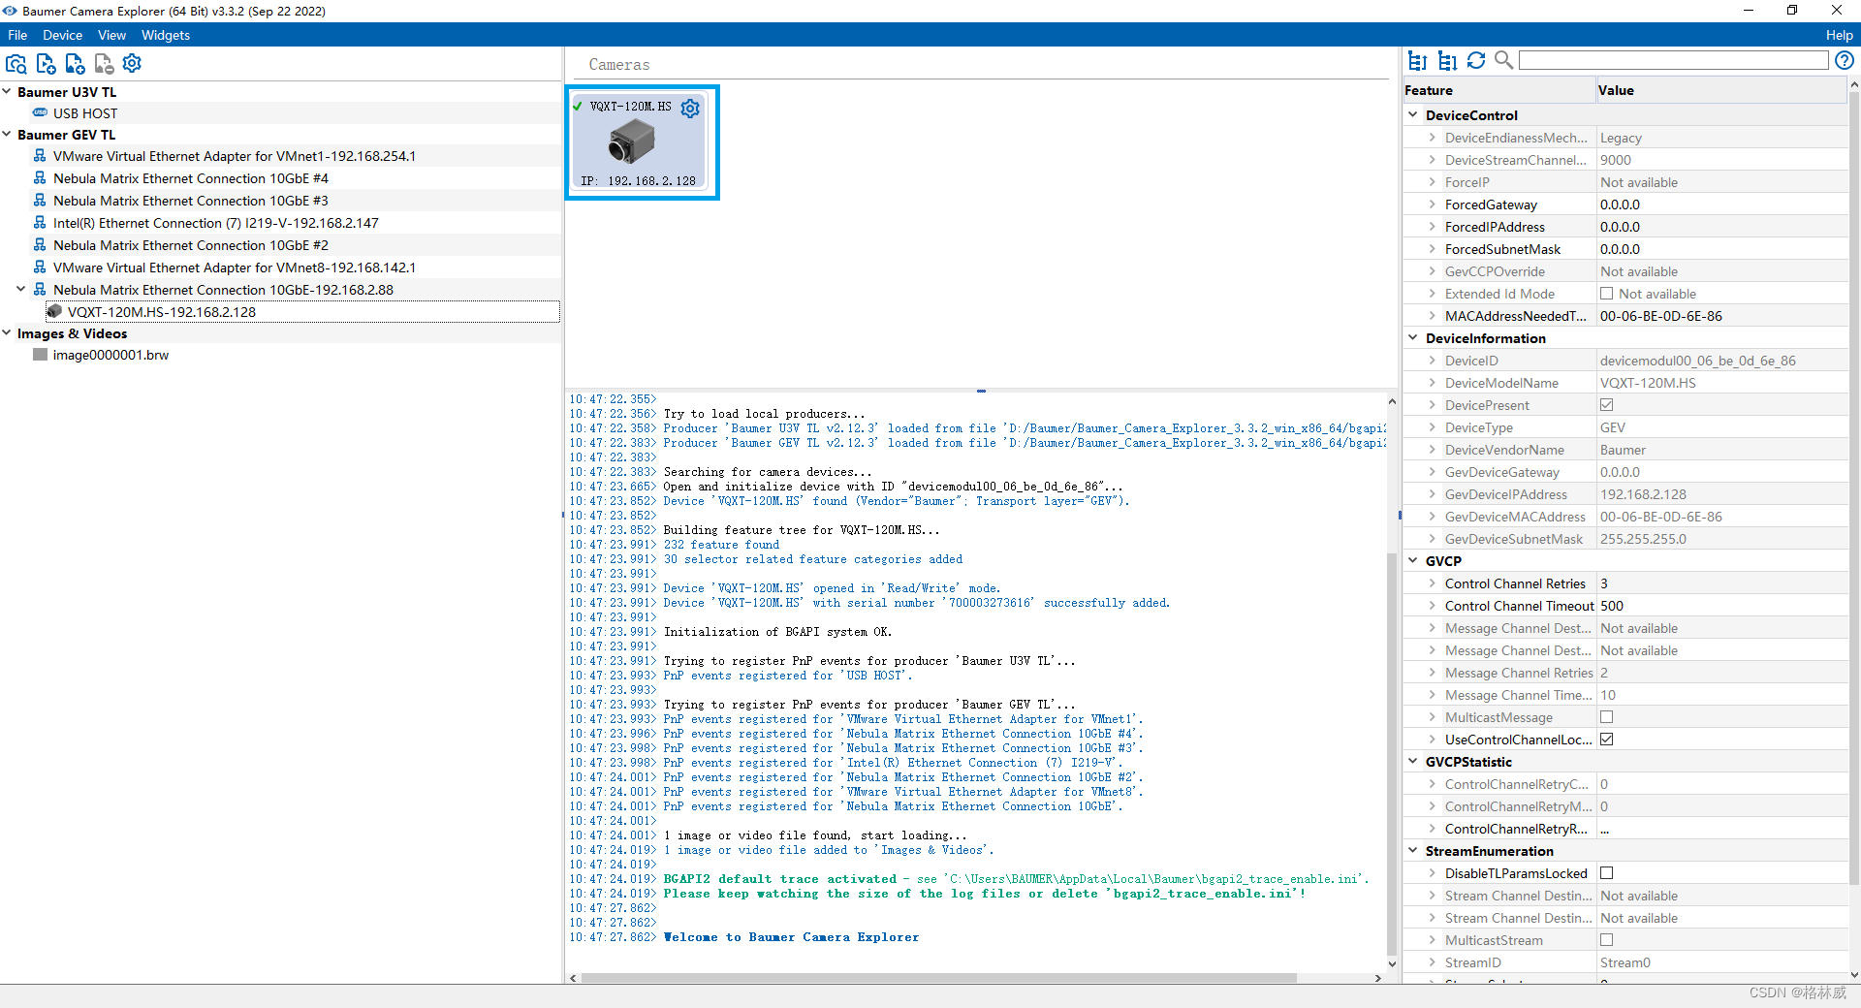Select VQXT-120M.HS-192.168.2.128 device in tree
1861x1008 pixels.
pyautogui.click(x=302, y=311)
